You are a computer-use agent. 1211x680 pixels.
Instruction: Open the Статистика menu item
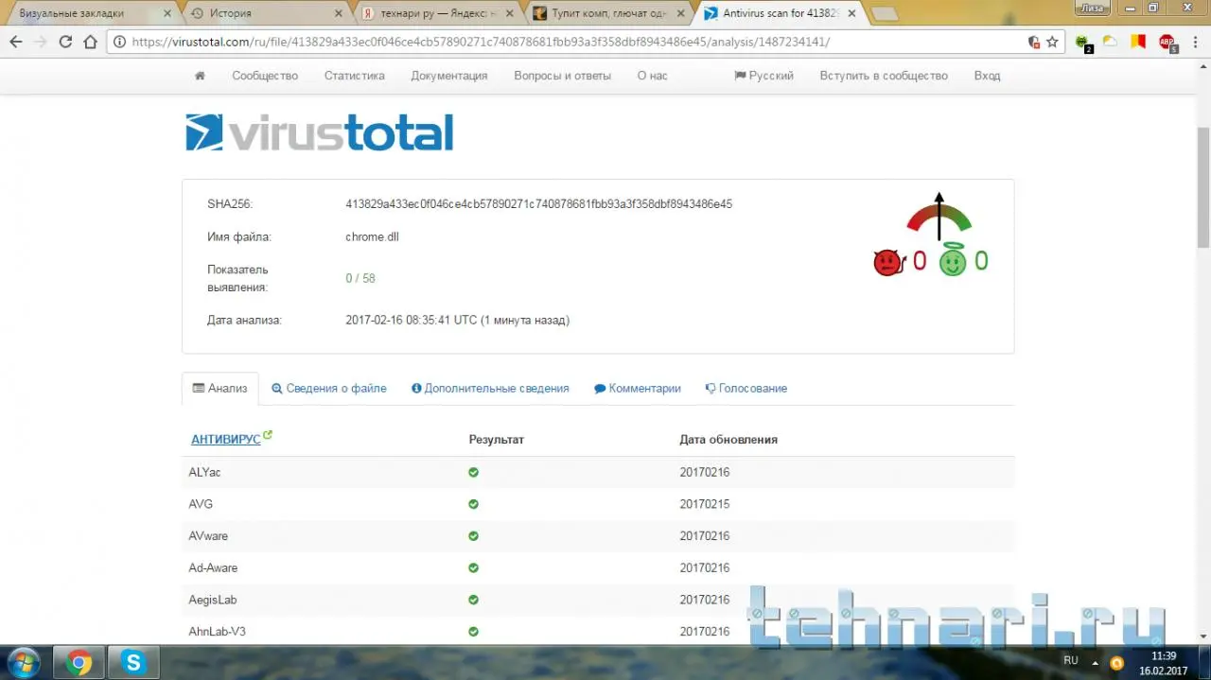point(355,76)
